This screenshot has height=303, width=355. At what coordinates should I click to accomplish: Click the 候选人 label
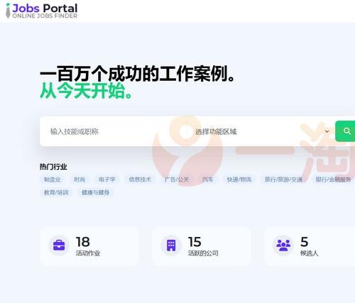click(x=309, y=253)
